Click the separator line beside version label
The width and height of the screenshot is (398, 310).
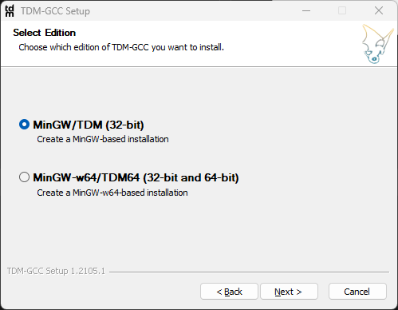[249, 272]
